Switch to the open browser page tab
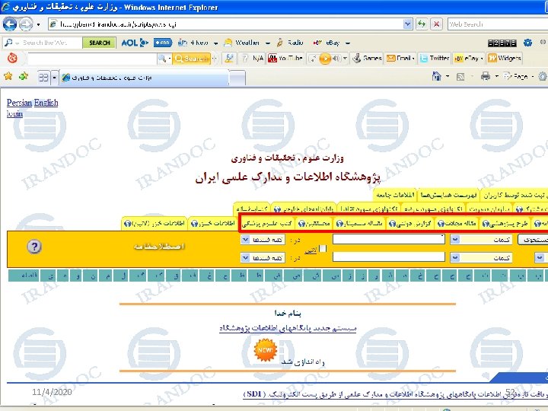This screenshot has height=411, width=548. point(144,78)
